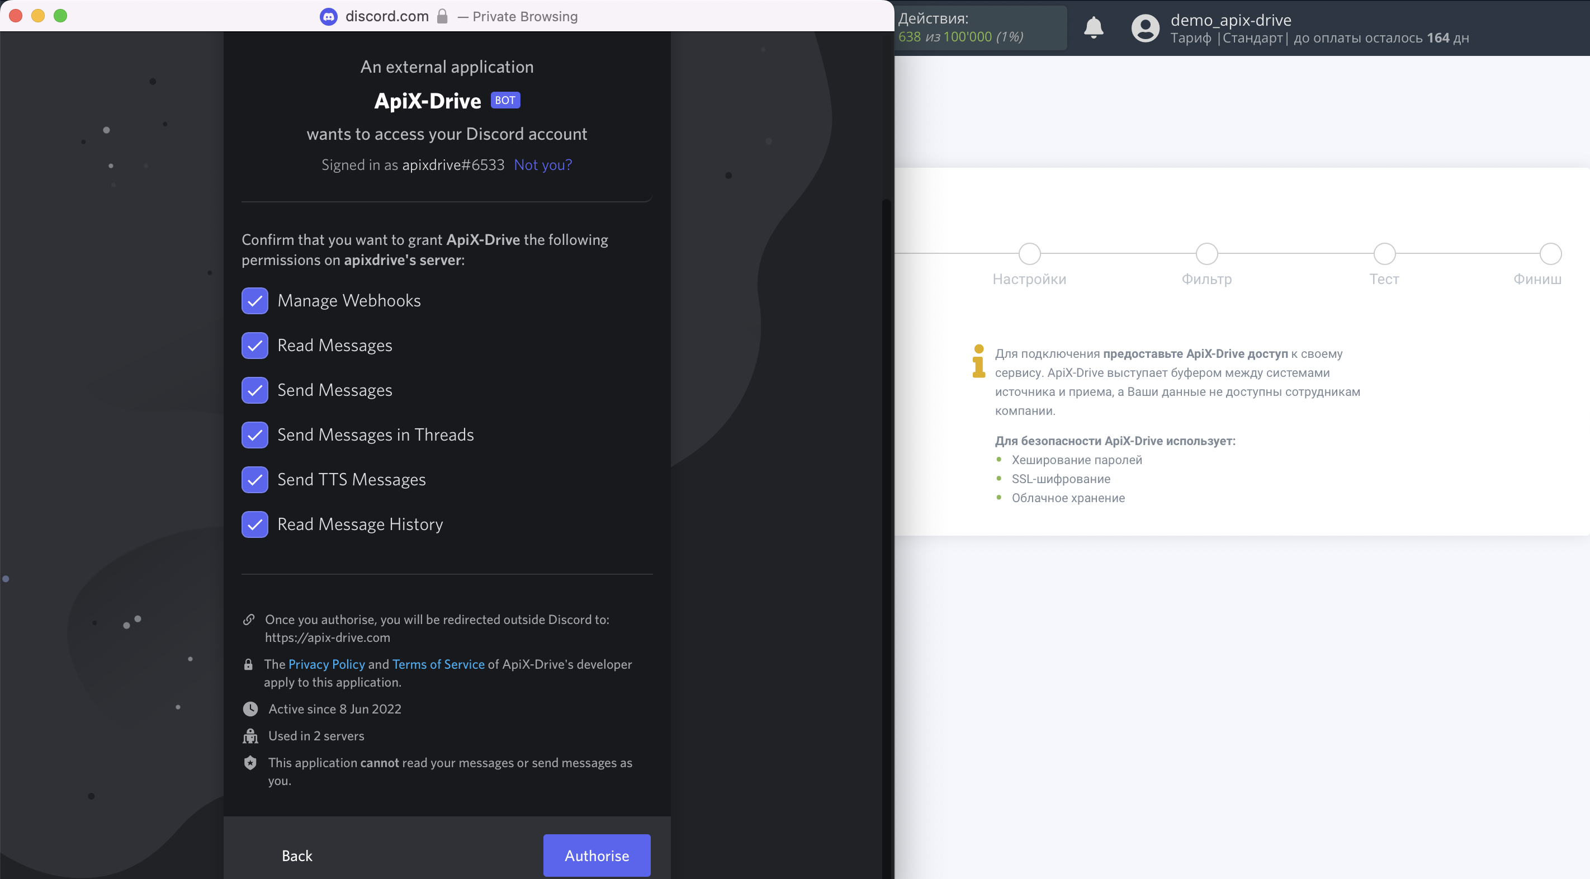
Task: Click the 'SSL-шифрование' list item
Action: (1061, 479)
